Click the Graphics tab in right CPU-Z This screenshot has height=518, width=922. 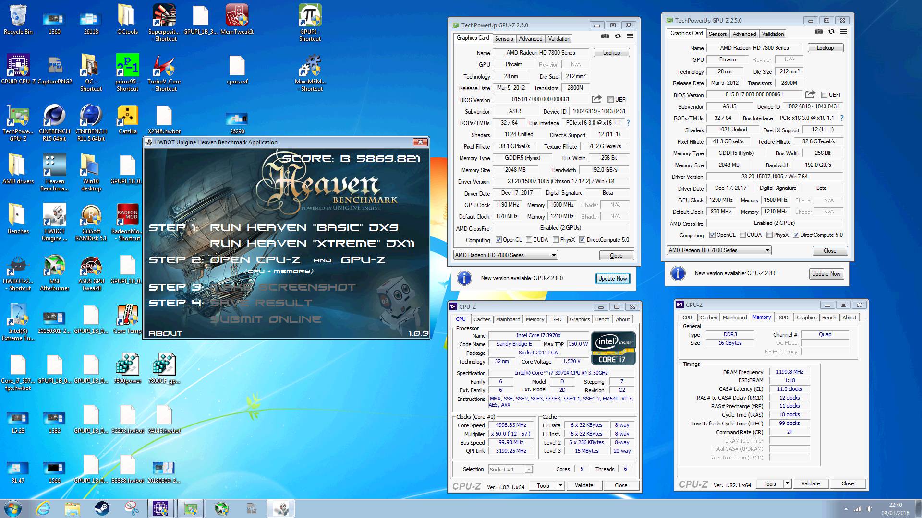click(x=806, y=318)
